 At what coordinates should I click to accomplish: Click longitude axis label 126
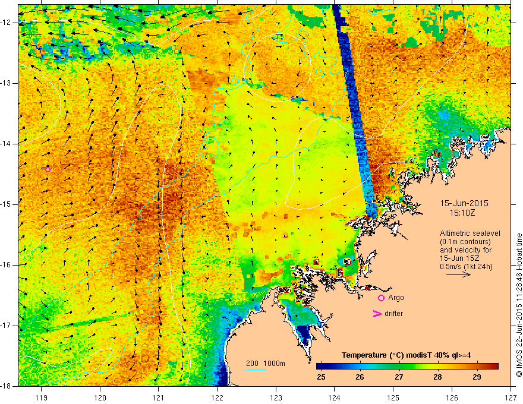pyautogui.click(x=452, y=397)
